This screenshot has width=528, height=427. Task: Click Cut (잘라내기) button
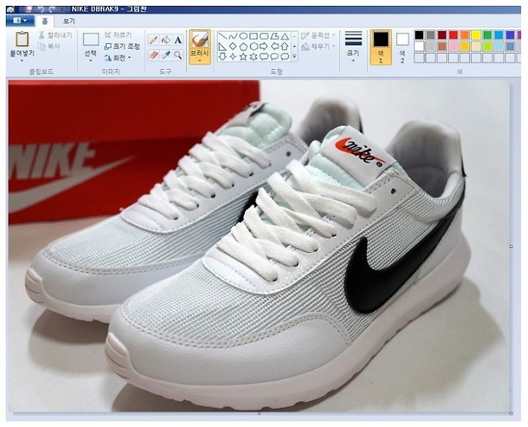(x=56, y=35)
